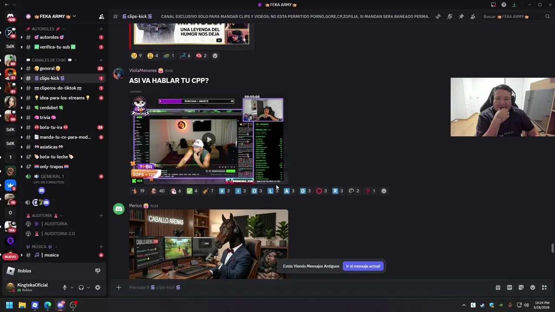The image size is (555, 312).
Task: Mute microphone in user panel
Action: pyautogui.click(x=65, y=287)
